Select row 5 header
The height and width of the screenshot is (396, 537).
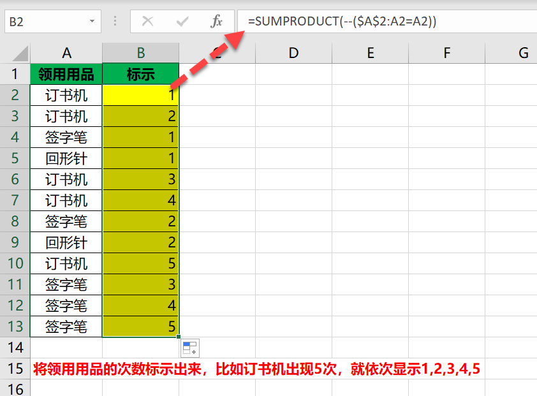click(15, 158)
